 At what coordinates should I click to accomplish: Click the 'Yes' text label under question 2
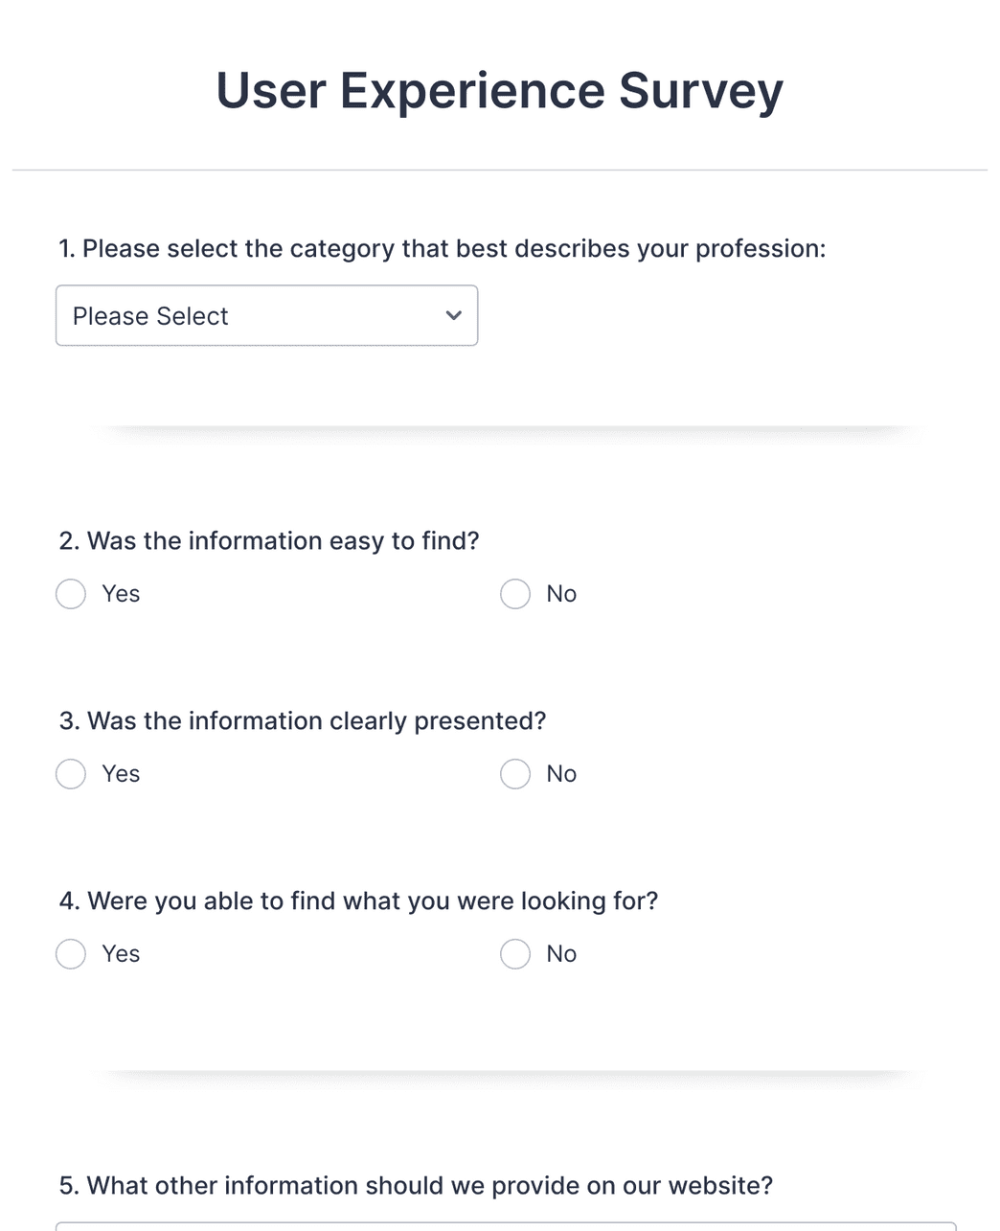click(x=121, y=594)
